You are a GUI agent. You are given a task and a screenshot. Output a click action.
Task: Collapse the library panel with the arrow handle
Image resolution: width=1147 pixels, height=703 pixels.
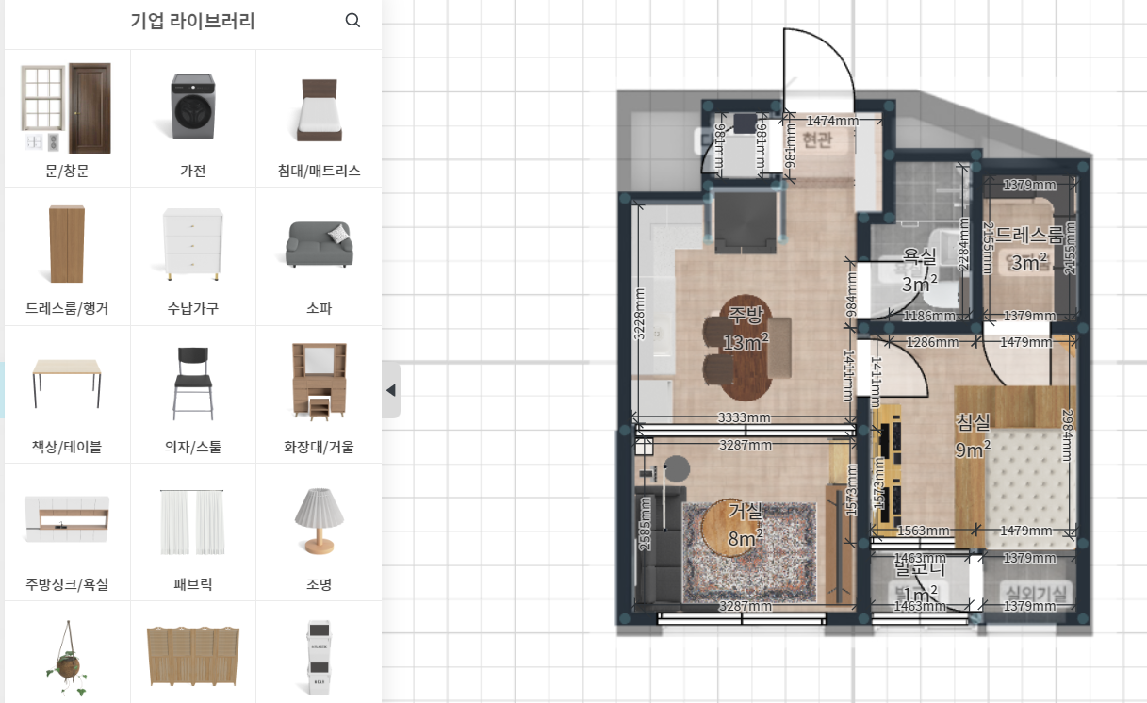pyautogui.click(x=391, y=389)
